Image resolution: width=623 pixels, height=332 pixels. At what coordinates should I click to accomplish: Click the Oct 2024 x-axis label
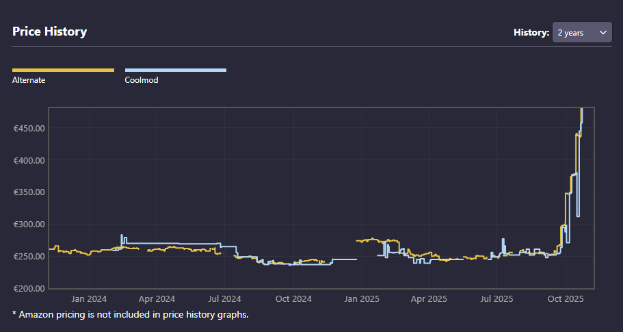point(293,299)
